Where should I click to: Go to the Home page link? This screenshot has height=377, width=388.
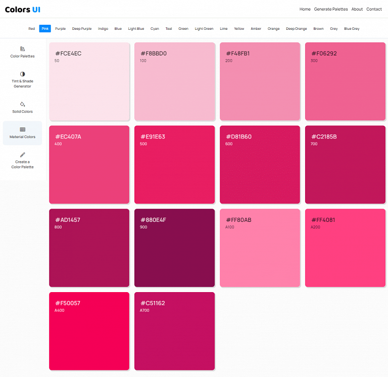point(305,9)
